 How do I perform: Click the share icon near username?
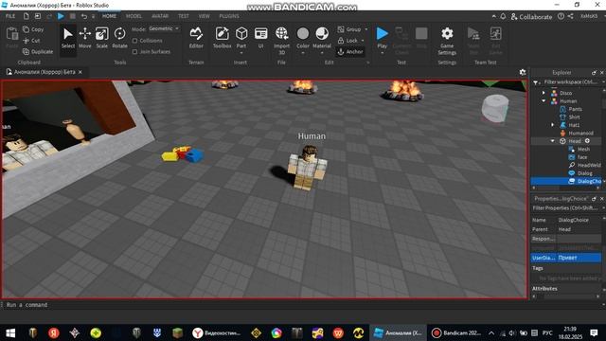click(570, 16)
